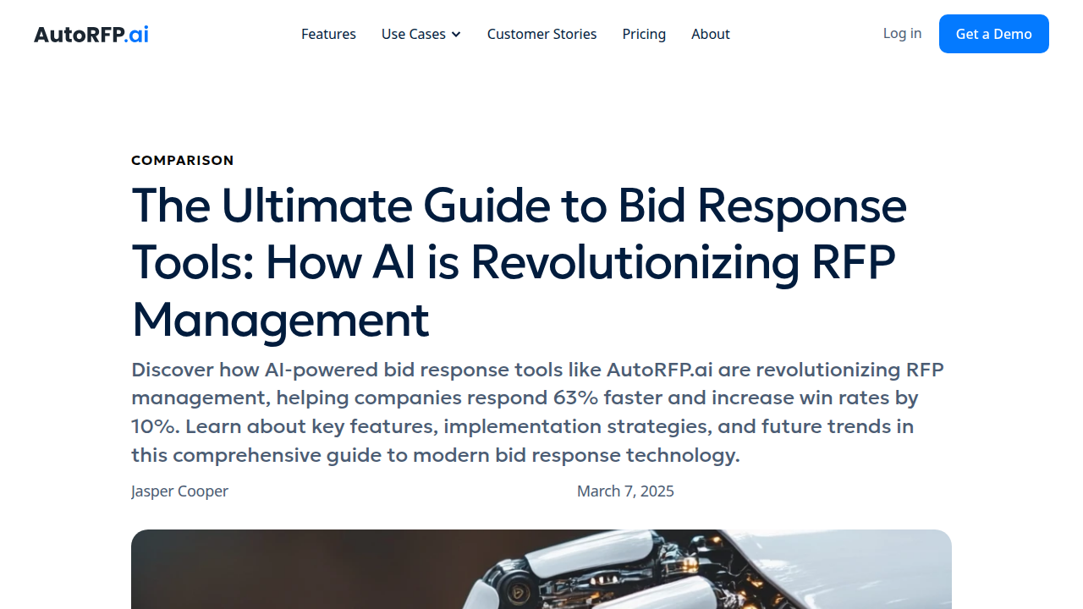The height and width of the screenshot is (609, 1083).
Task: Click the COMPARISON category label
Action: tap(183, 160)
